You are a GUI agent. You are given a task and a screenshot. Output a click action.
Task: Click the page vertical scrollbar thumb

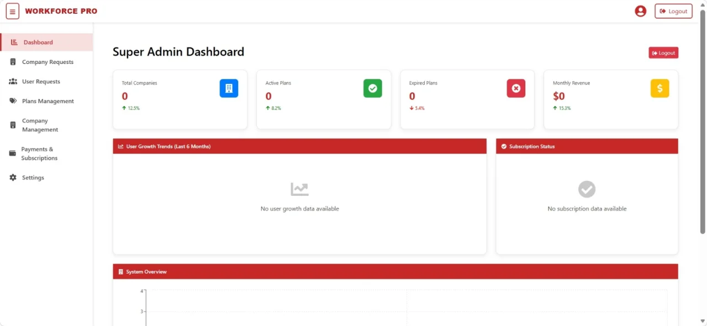[703, 121]
